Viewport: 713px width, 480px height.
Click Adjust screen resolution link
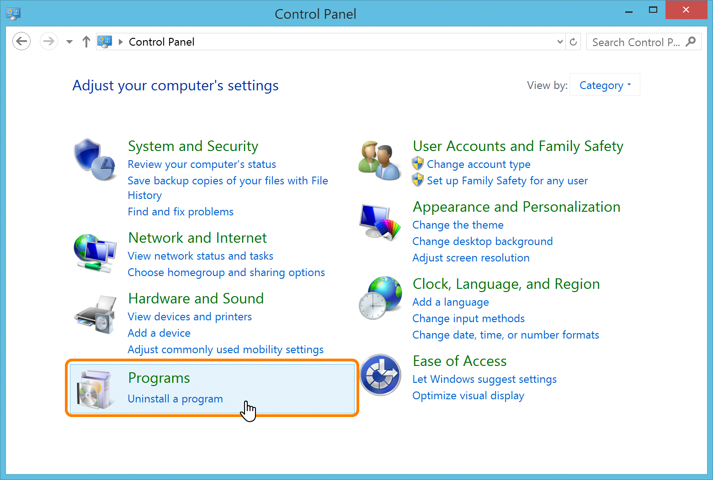[x=471, y=258]
